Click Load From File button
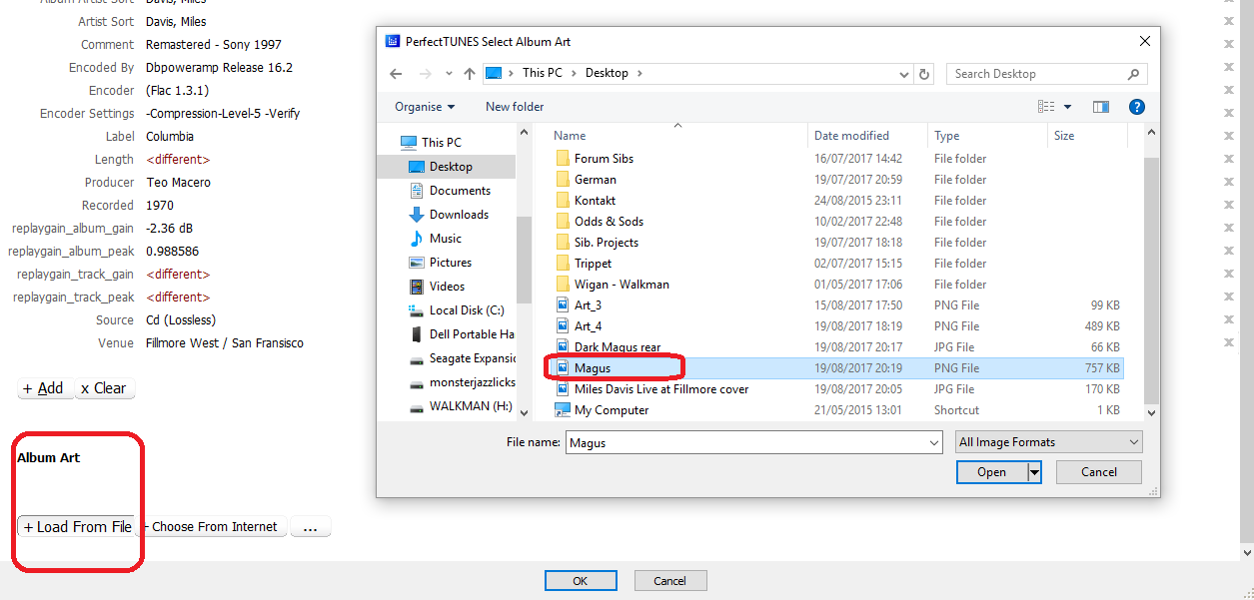This screenshot has height=600, width=1254. pyautogui.click(x=77, y=527)
